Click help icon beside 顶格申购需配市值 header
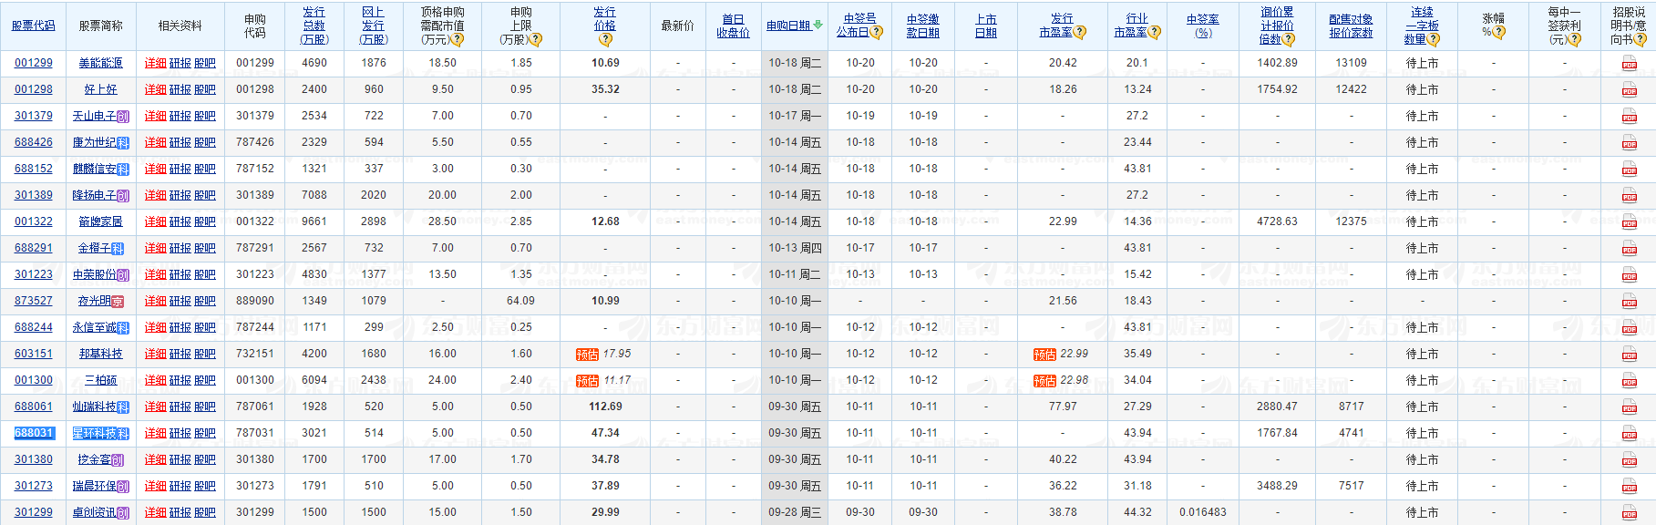Viewport: 1656px width, 525px height. (x=458, y=39)
